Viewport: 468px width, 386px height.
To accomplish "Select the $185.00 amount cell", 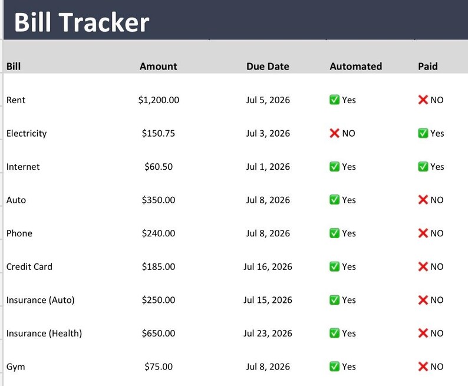I will coord(159,266).
